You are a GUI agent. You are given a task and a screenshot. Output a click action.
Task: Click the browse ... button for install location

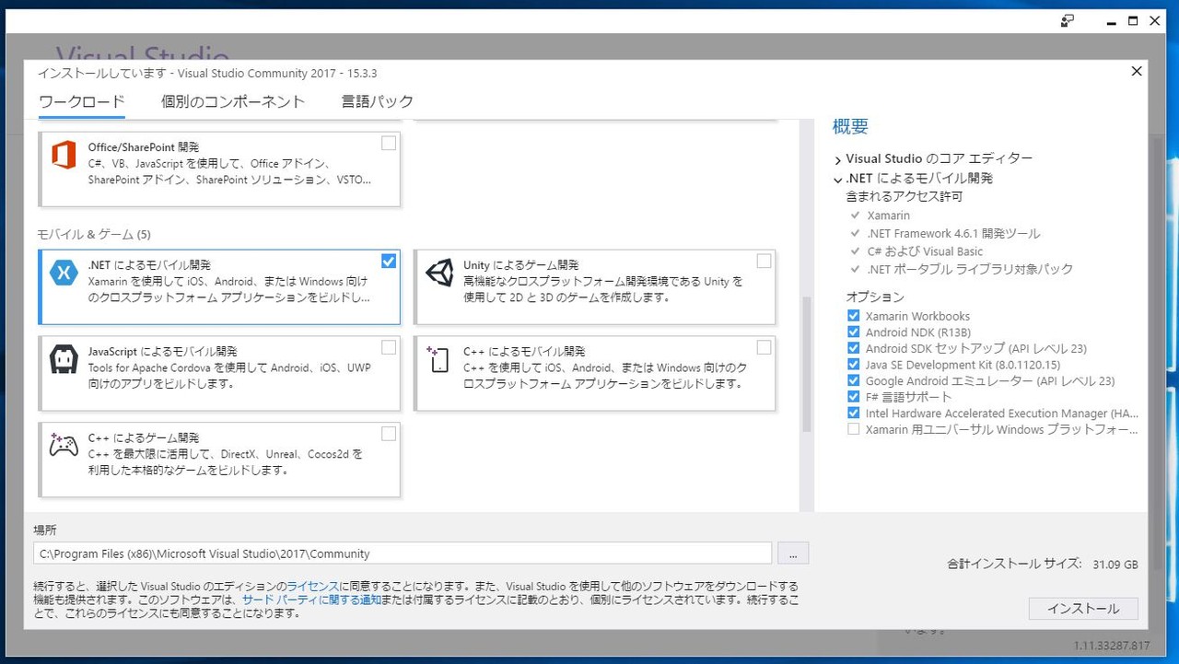point(793,553)
